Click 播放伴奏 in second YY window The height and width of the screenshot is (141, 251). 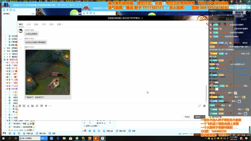point(121,131)
